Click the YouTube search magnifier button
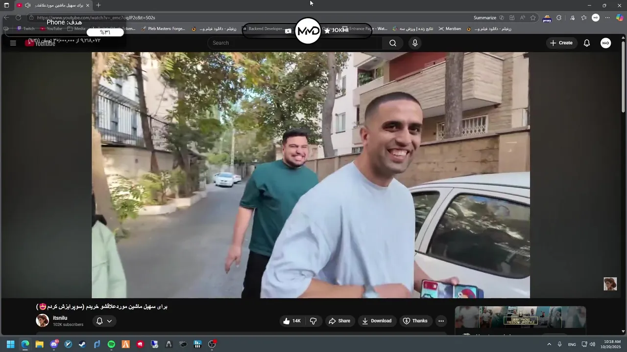 (393, 43)
